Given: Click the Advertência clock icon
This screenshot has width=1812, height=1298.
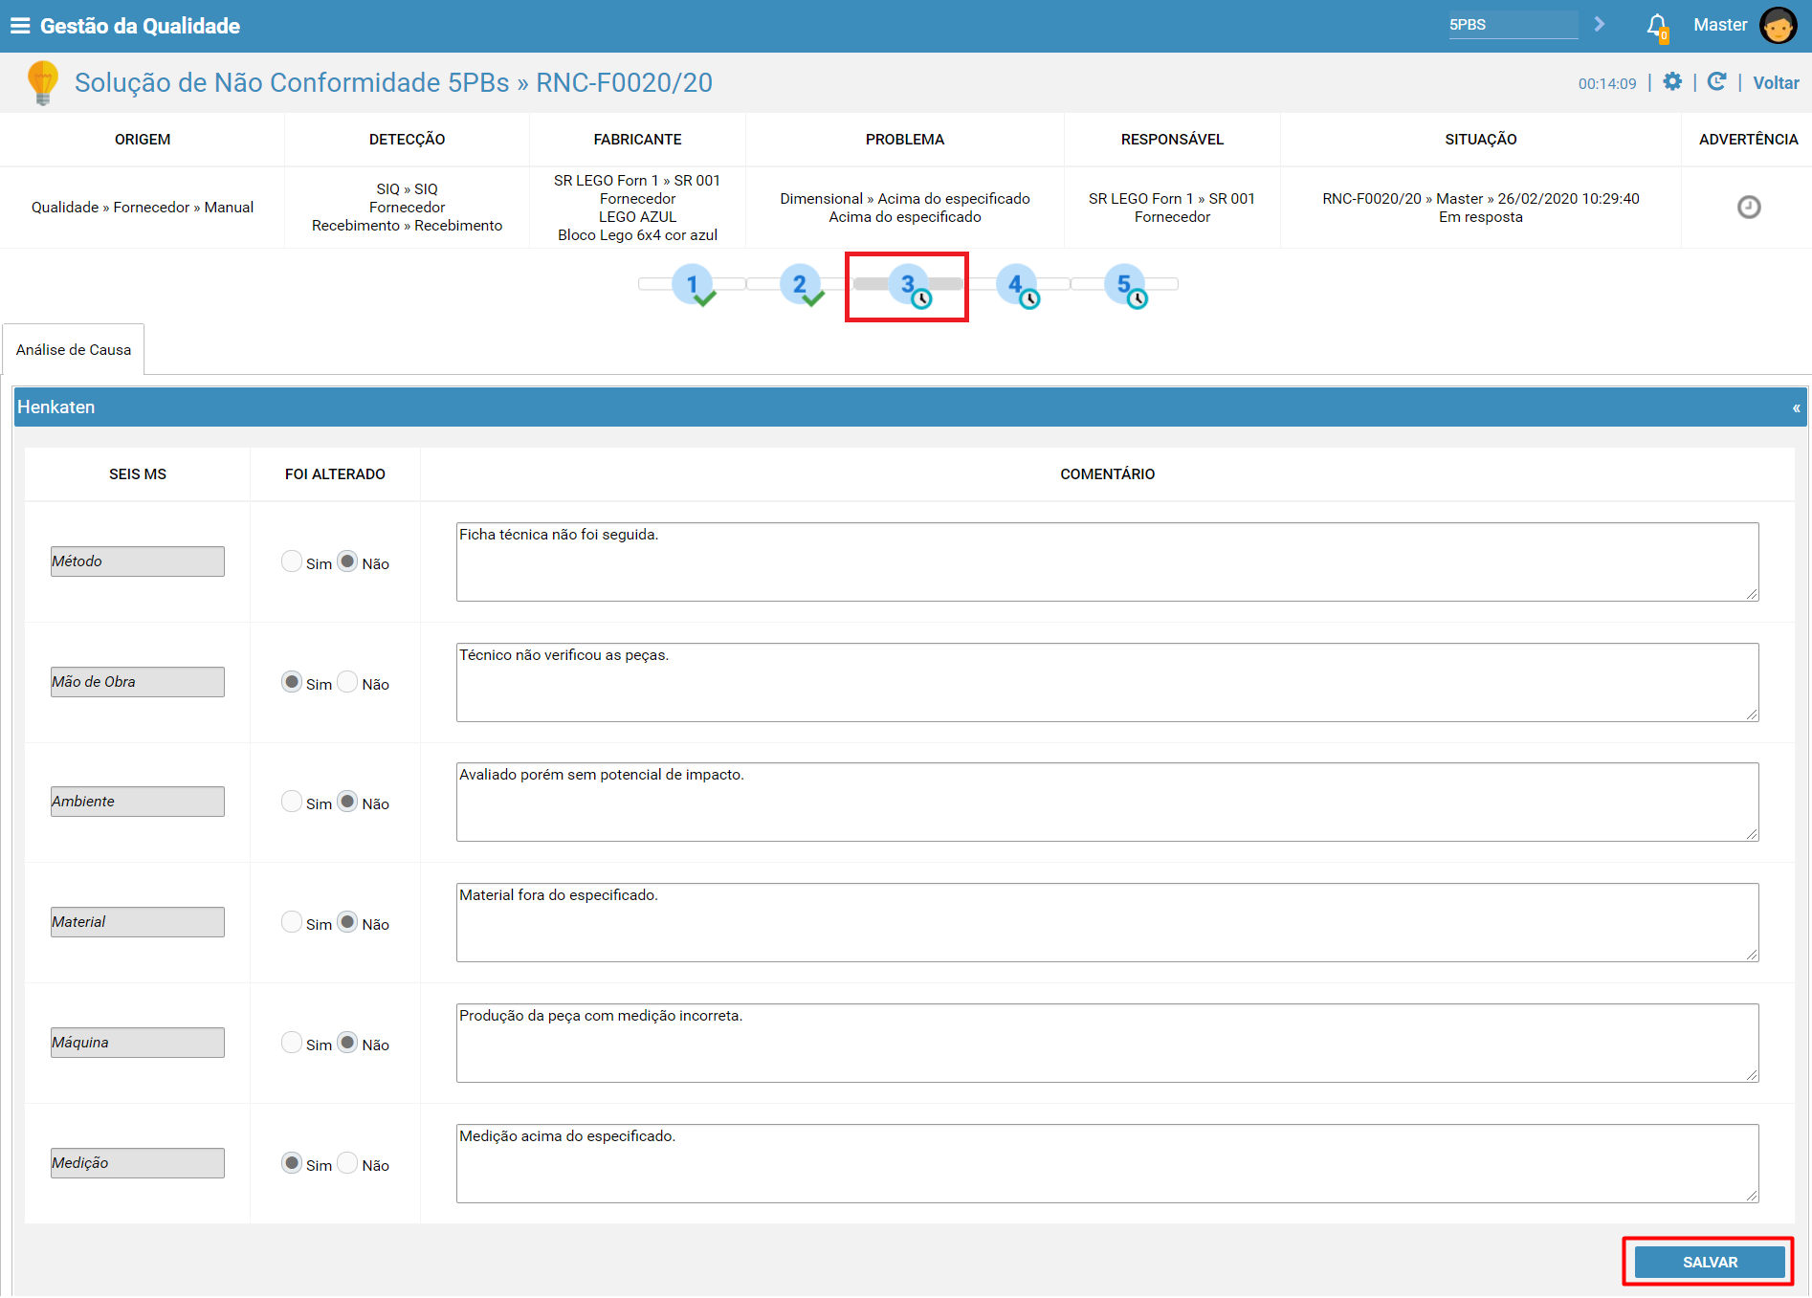Looking at the screenshot, I should (1749, 207).
